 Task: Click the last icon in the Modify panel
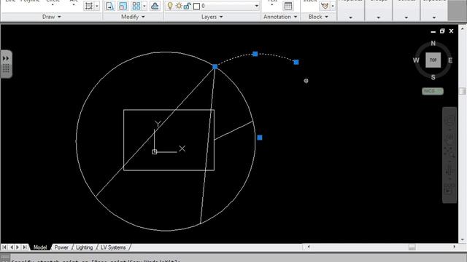(x=155, y=6)
